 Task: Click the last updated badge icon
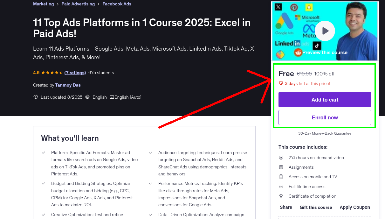[36, 97]
